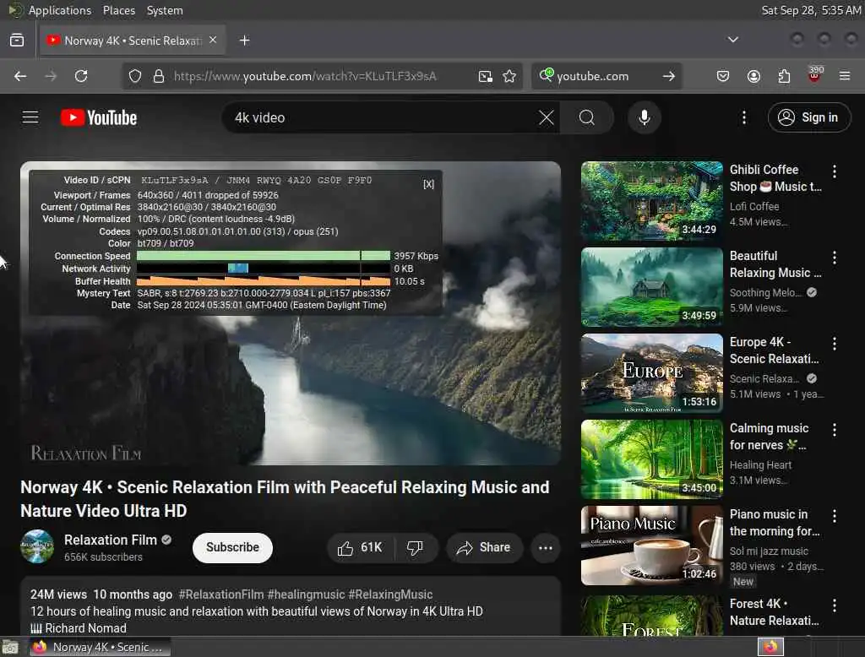Open options menu for Beautiful Relaxing Music
Image resolution: width=865 pixels, height=657 pixels.
click(835, 258)
